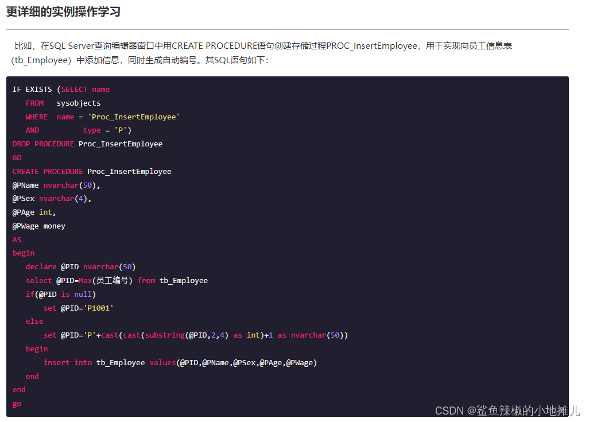The width and height of the screenshot is (589, 422).
Task: Click the line 'if(@PID is null)'
Action: [x=61, y=294]
